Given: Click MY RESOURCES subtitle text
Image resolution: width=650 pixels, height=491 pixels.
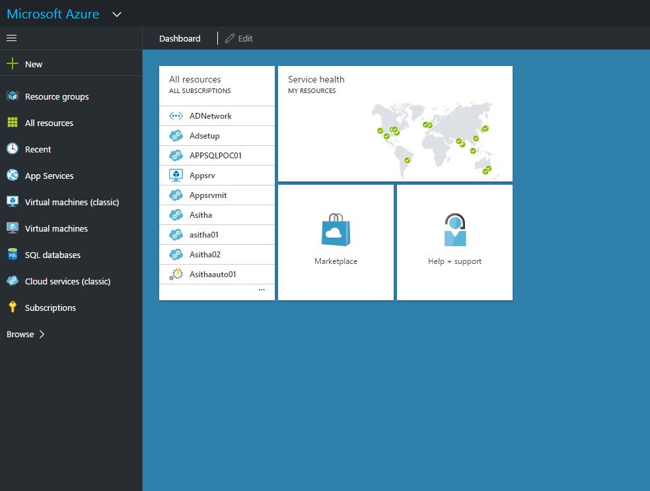Looking at the screenshot, I should tap(312, 90).
